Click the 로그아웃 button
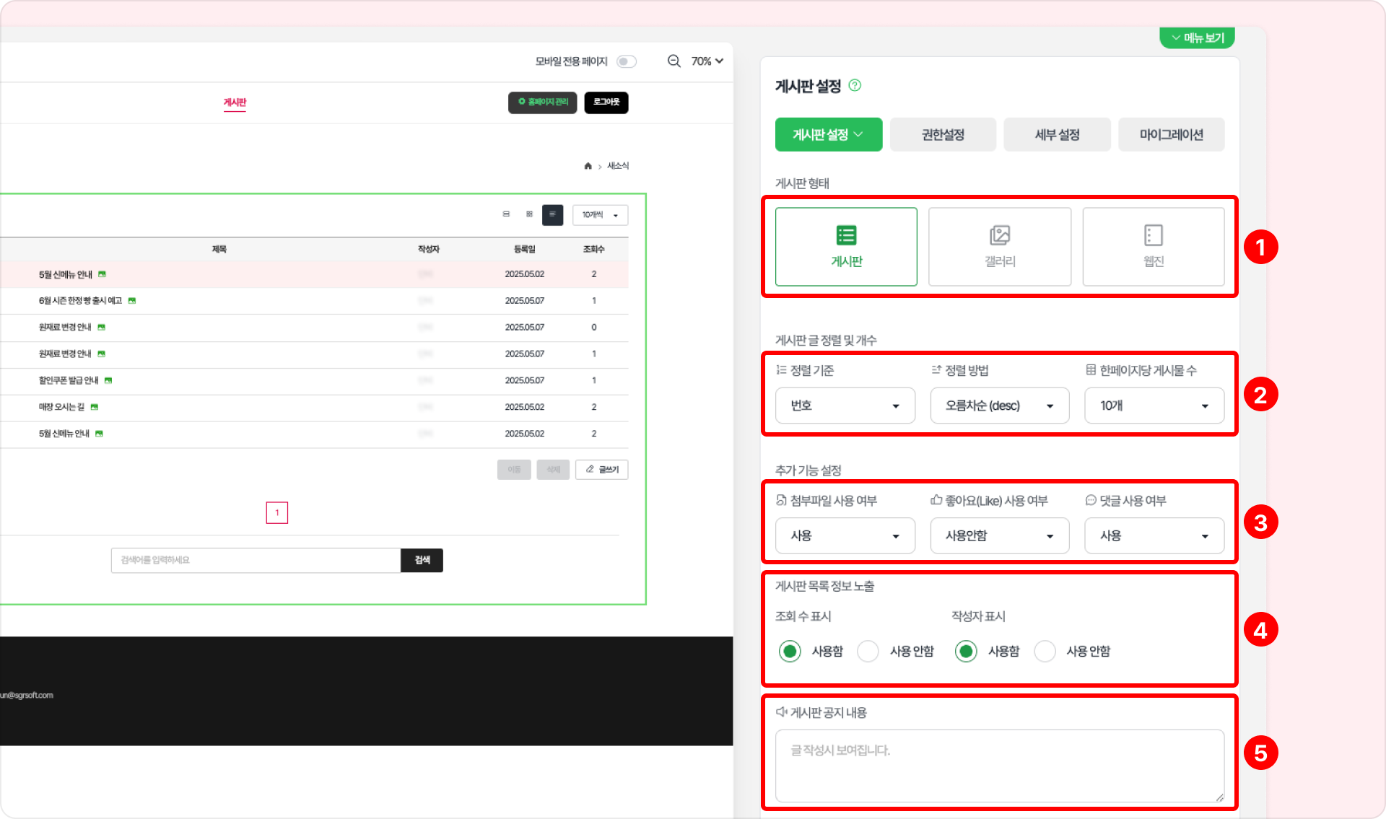 click(606, 102)
